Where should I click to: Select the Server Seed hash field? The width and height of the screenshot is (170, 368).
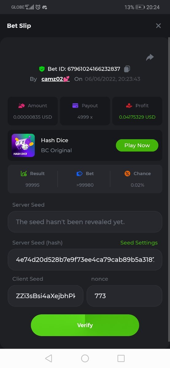pos(85,259)
